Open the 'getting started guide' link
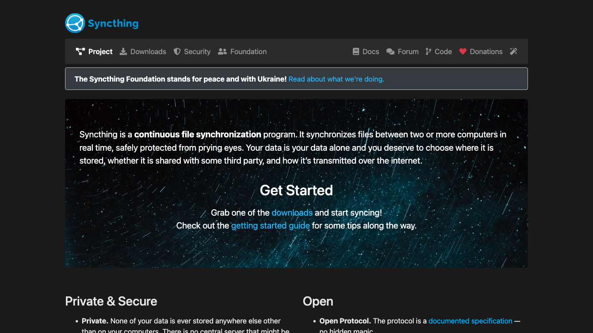 pyautogui.click(x=270, y=226)
